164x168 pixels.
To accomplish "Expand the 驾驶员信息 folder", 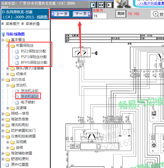I will coord(3,119).
